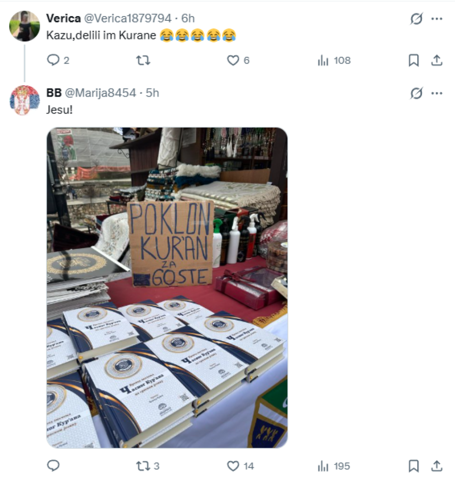455x481 pixels.
Task: Share Verica's tweet
Action: tap(437, 60)
